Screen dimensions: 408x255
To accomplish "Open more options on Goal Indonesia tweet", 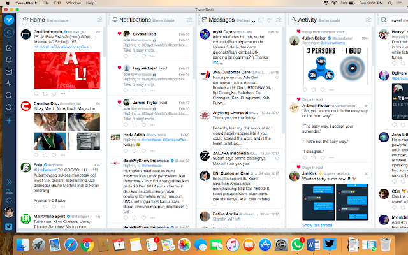I will [x=62, y=94].
